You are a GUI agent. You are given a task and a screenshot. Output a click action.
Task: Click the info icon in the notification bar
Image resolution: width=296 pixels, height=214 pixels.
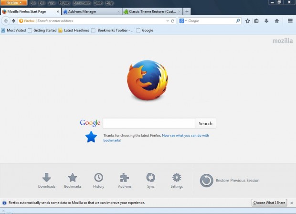(x=4, y=203)
